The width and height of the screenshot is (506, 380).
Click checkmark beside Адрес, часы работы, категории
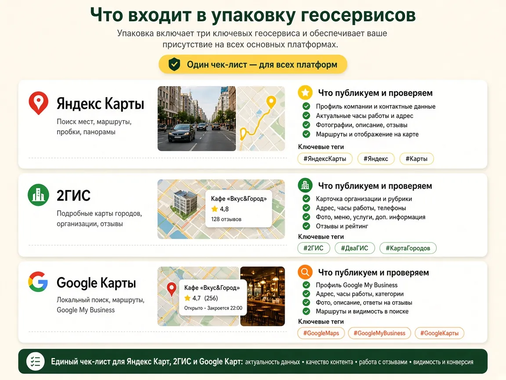tap(306, 294)
